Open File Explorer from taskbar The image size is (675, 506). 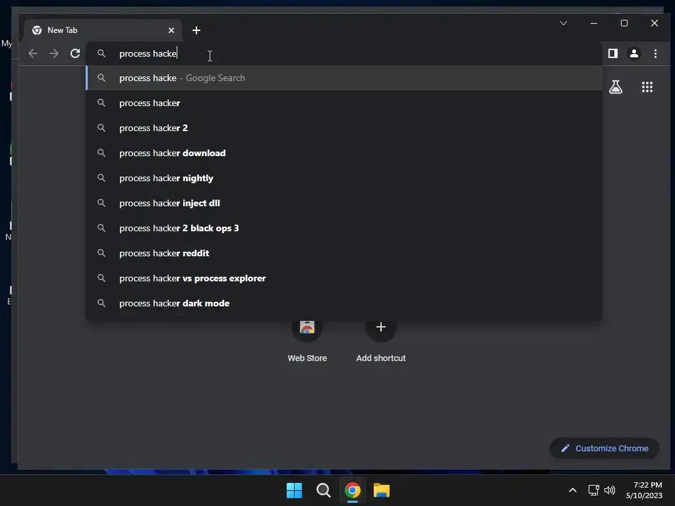[x=382, y=490]
